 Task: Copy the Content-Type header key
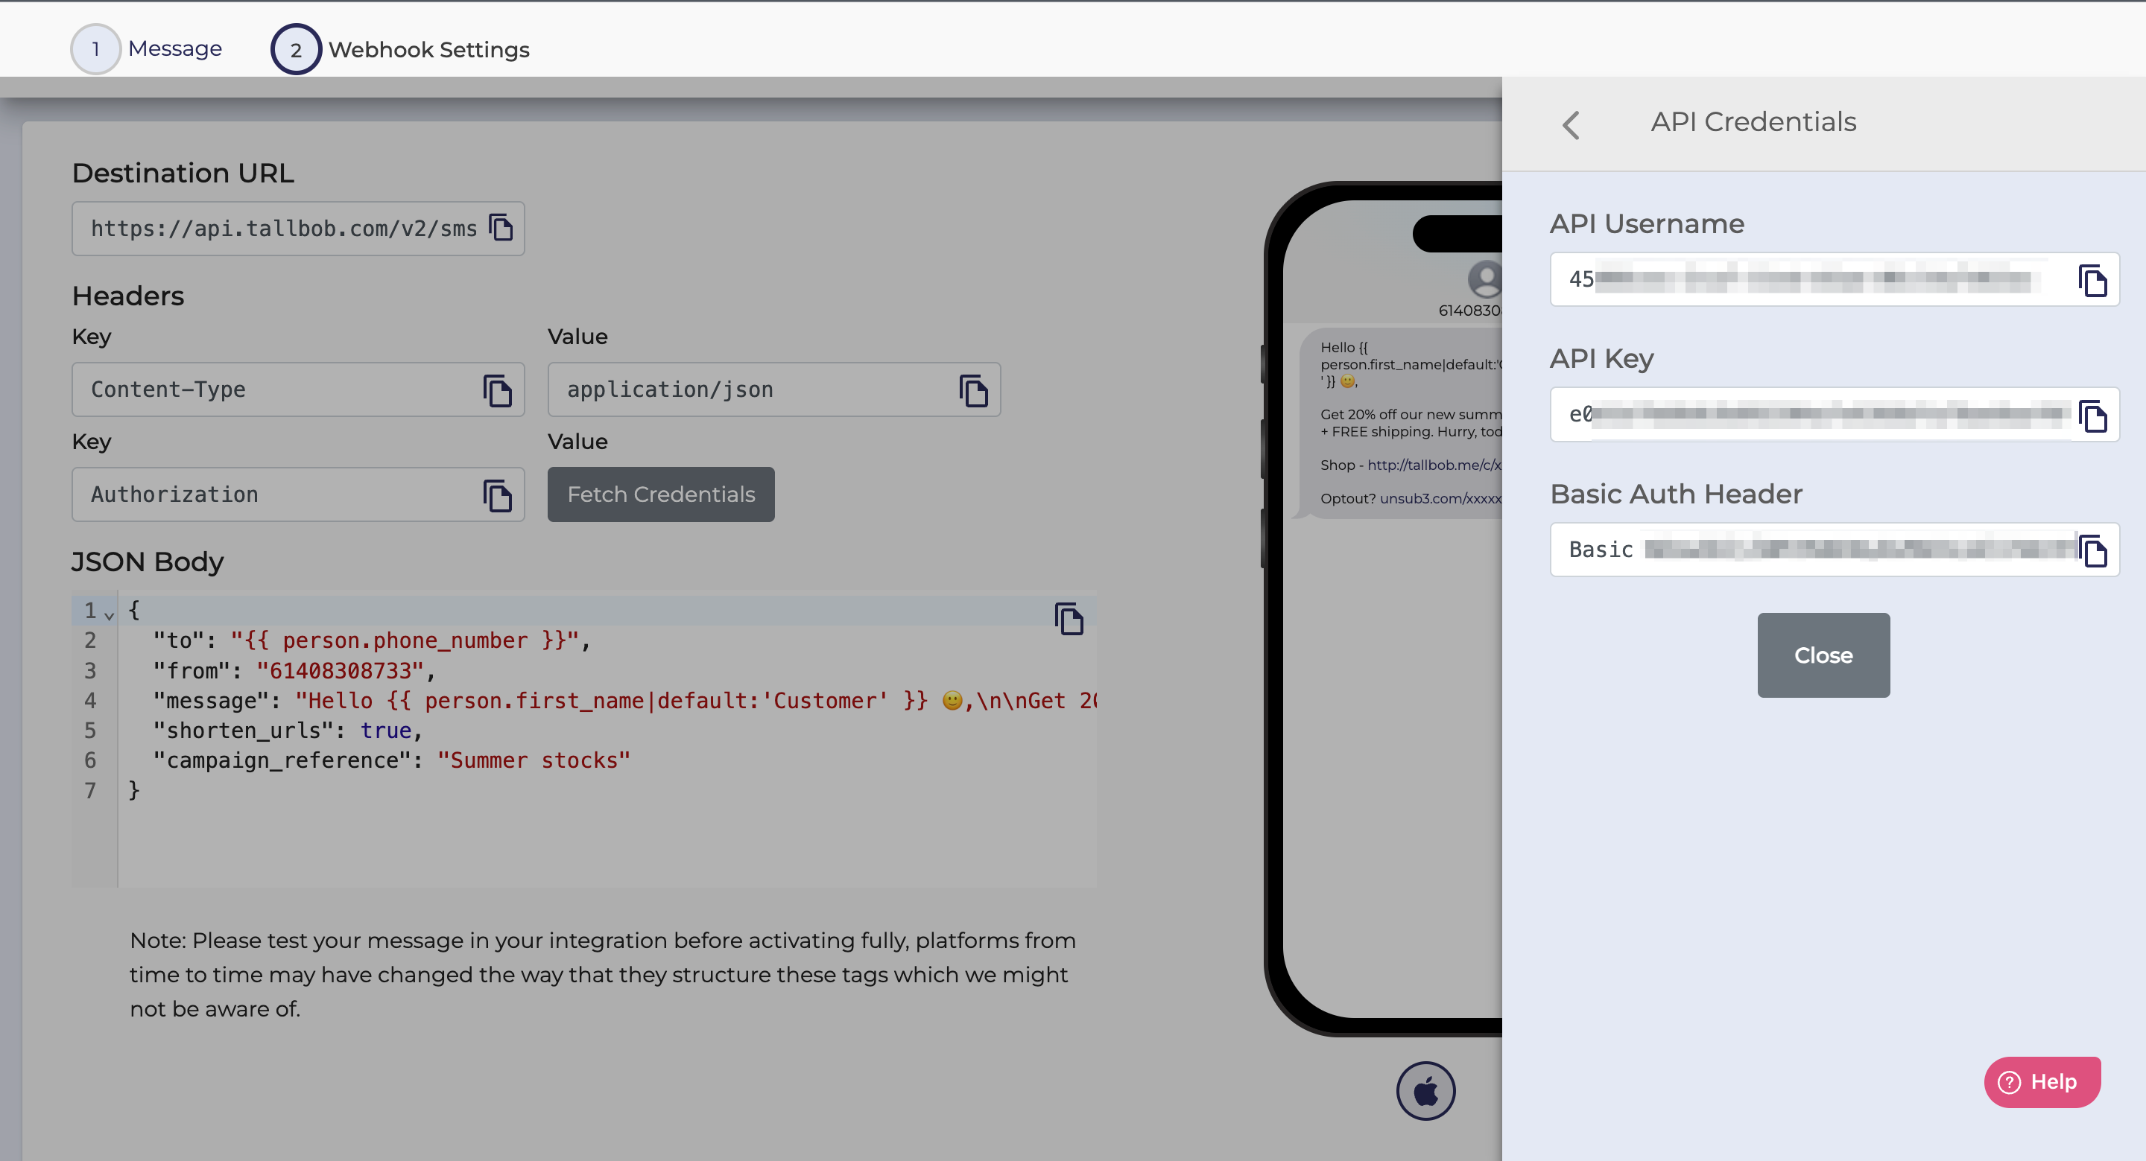pyautogui.click(x=497, y=389)
